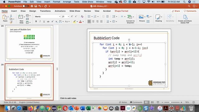Viewport: 199px width, 112px height.
Task: Click zoom in plus button
Action: [181, 102]
